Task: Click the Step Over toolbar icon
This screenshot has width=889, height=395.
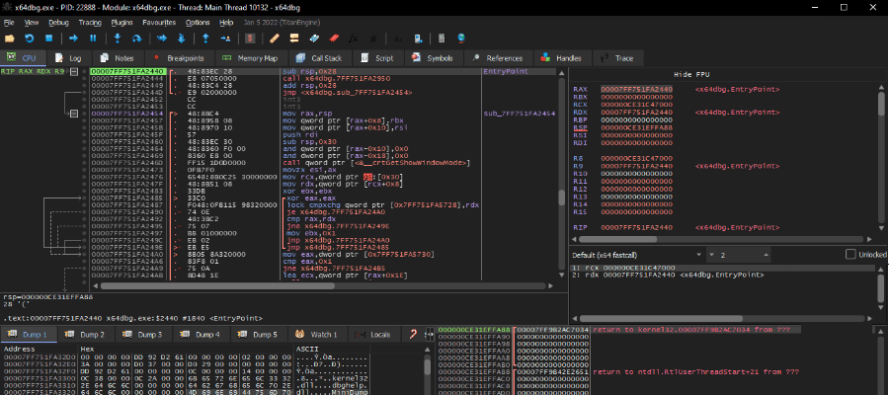Action: (x=136, y=39)
